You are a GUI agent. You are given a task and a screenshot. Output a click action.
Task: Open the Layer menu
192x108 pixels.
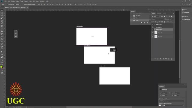(17, 1)
